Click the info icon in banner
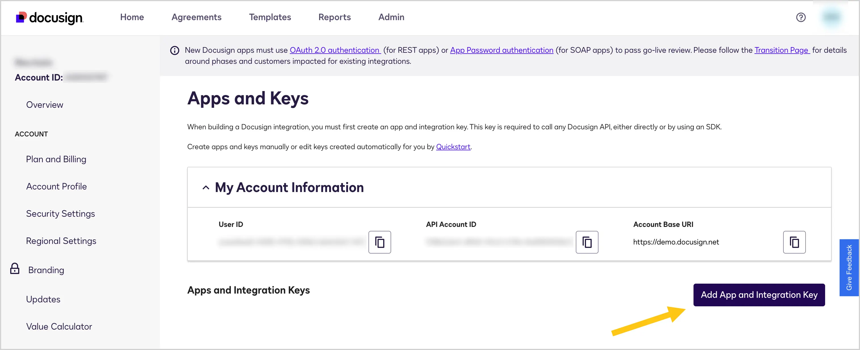 pyautogui.click(x=175, y=50)
